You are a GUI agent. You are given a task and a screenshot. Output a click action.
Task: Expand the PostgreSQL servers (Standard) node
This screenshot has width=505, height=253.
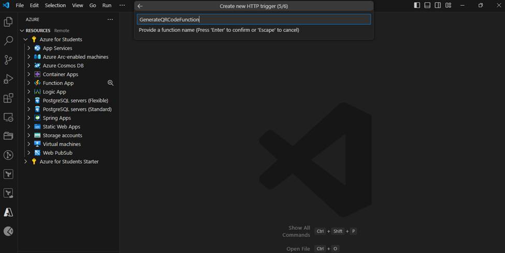[28, 109]
